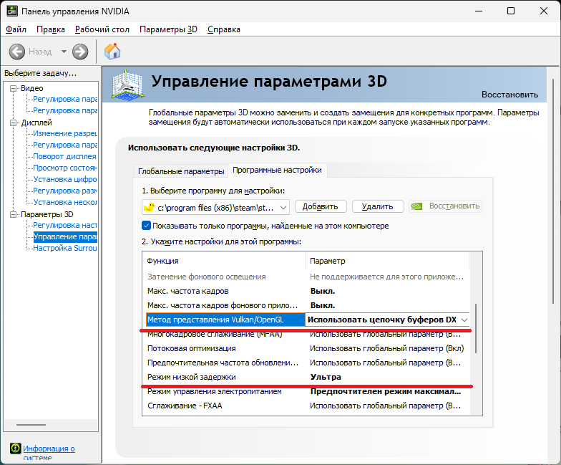Open the Справка menu
The image size is (561, 465).
pos(223,29)
